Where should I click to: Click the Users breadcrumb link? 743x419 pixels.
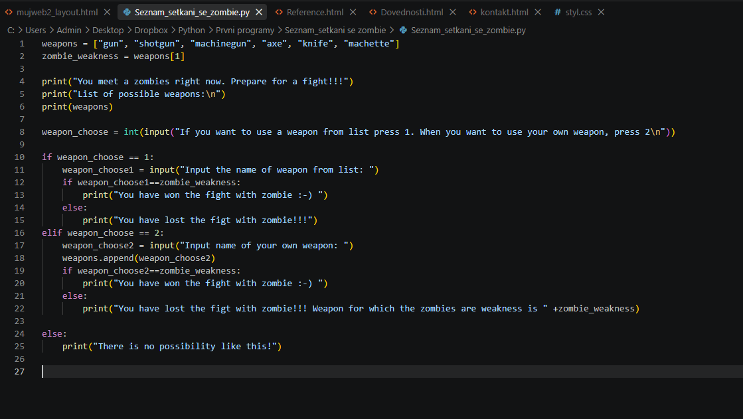click(x=36, y=31)
